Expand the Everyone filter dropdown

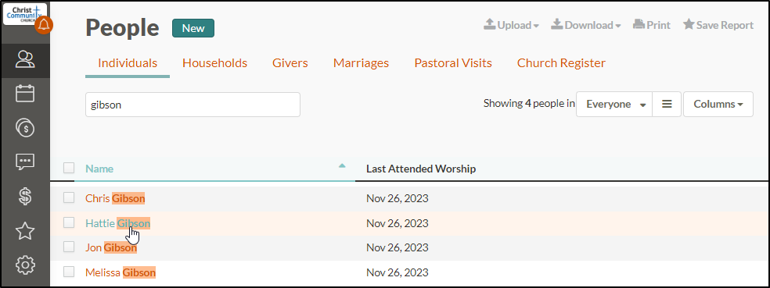(614, 105)
